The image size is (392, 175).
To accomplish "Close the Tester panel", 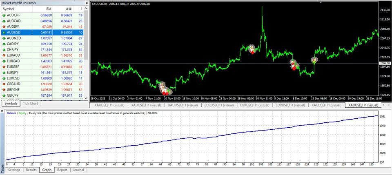I will (2, 111).
